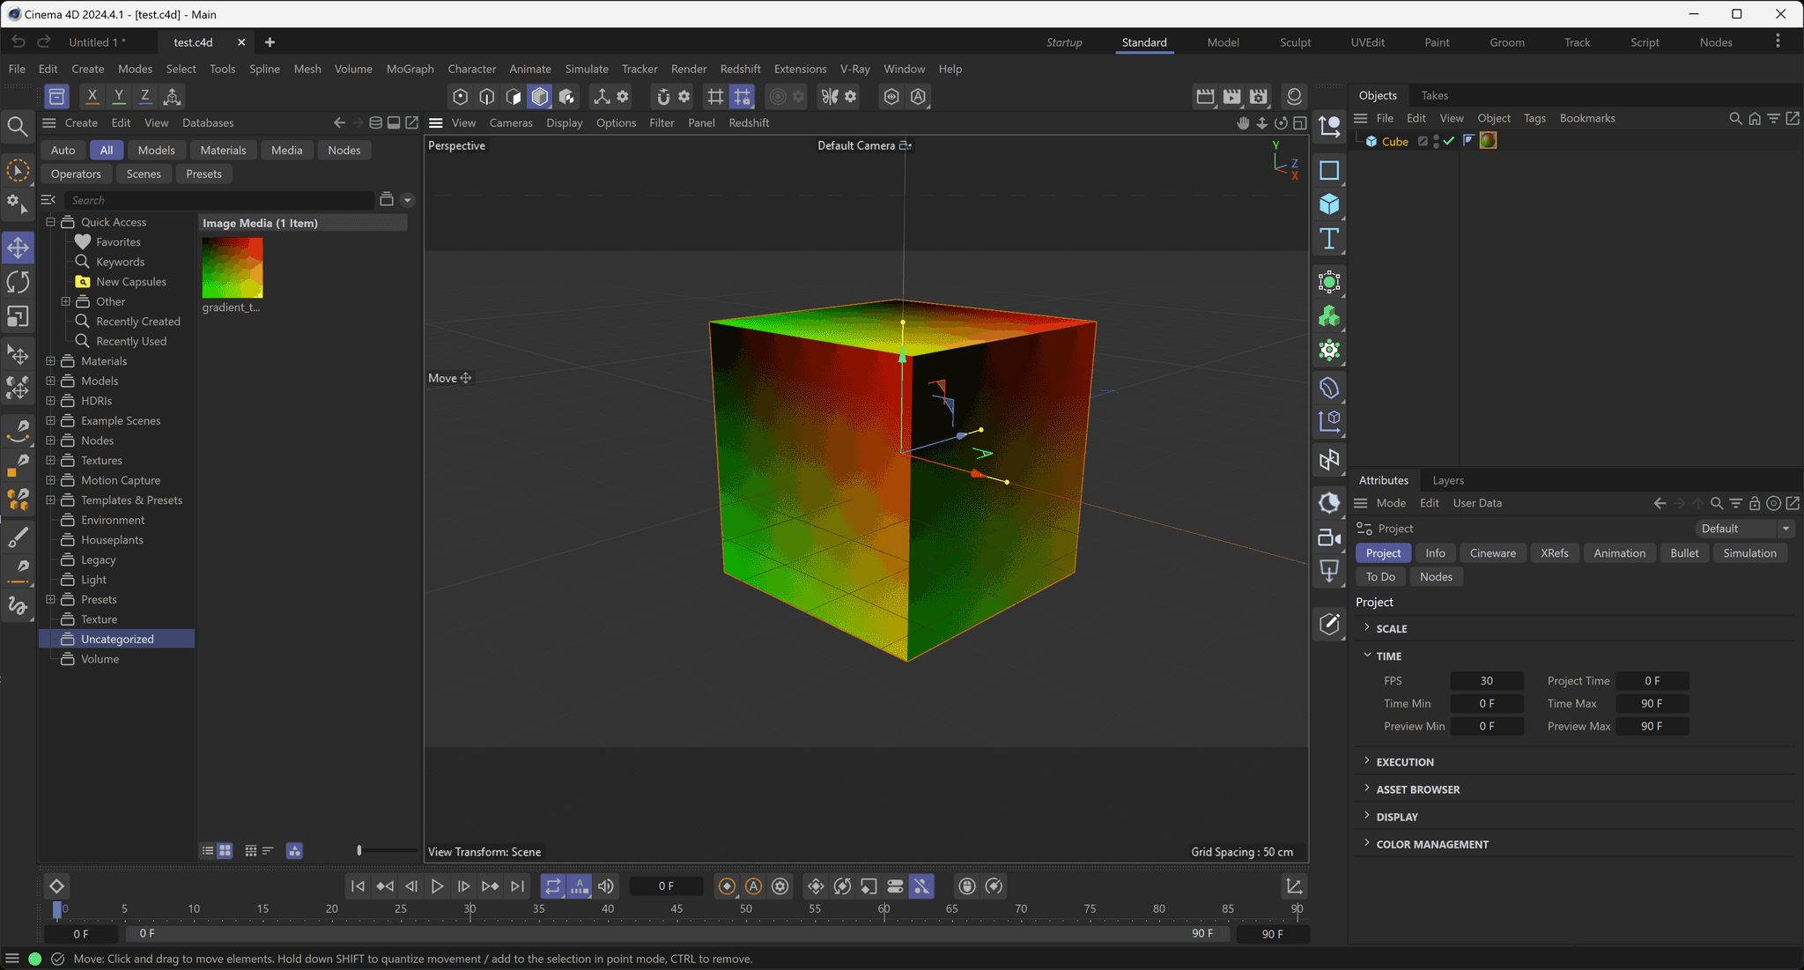Click timeline ruler at frame 45
Screen dimensions: 1804x970
pos(676,908)
